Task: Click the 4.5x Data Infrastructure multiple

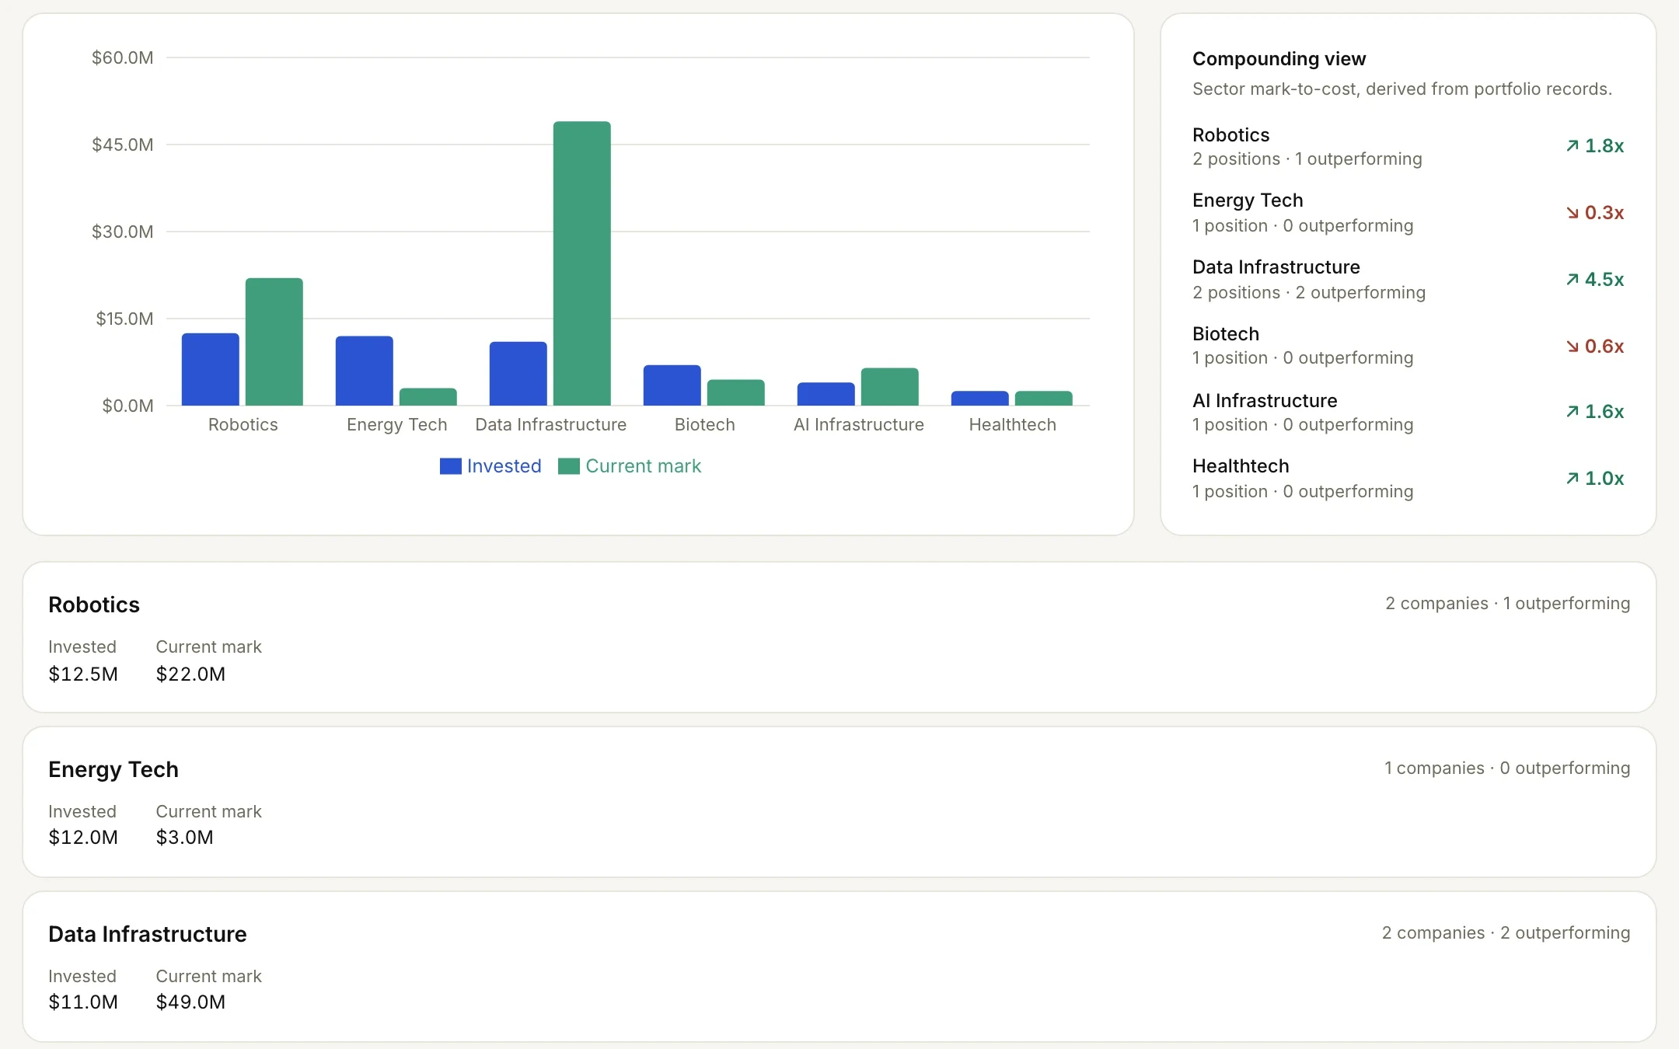Action: (1604, 280)
